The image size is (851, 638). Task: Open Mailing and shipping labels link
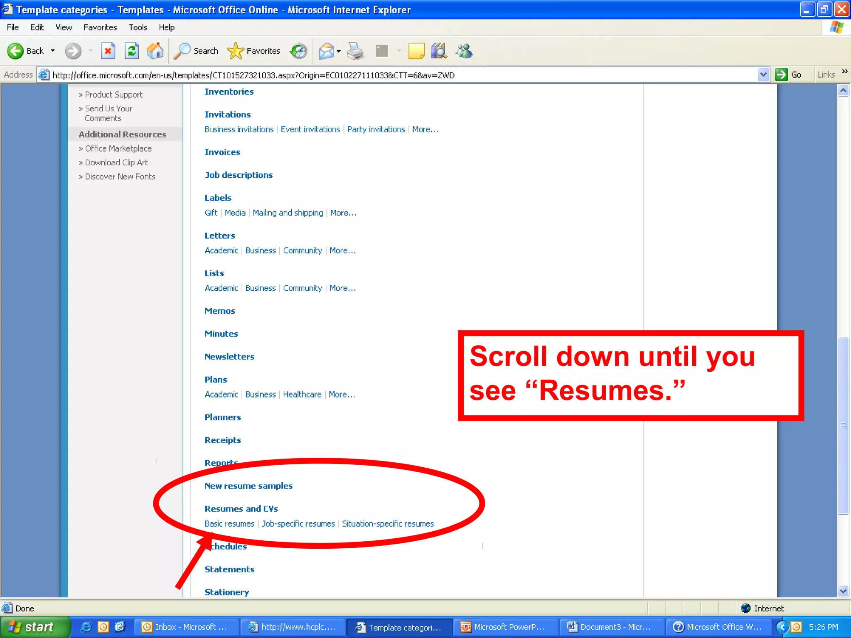coord(288,213)
